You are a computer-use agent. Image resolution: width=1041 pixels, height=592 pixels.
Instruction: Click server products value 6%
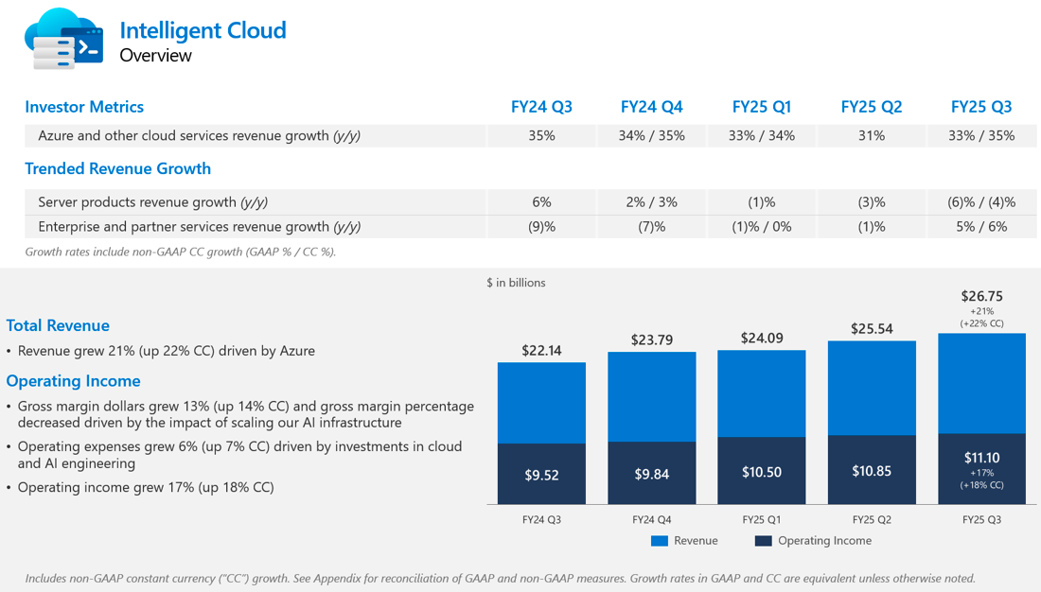coord(541,202)
